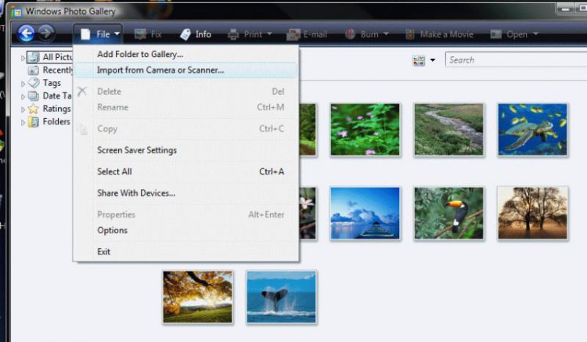Image resolution: width=587 pixels, height=342 pixels.
Task: Expand the Folders tree node
Action: pos(23,122)
